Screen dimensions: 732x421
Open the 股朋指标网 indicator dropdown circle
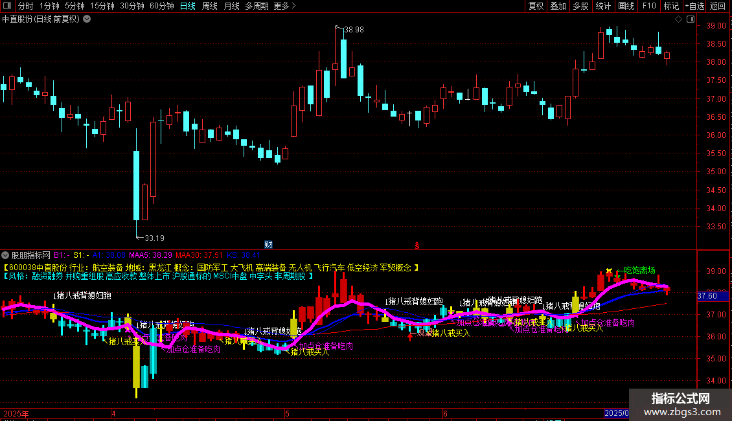coord(5,255)
